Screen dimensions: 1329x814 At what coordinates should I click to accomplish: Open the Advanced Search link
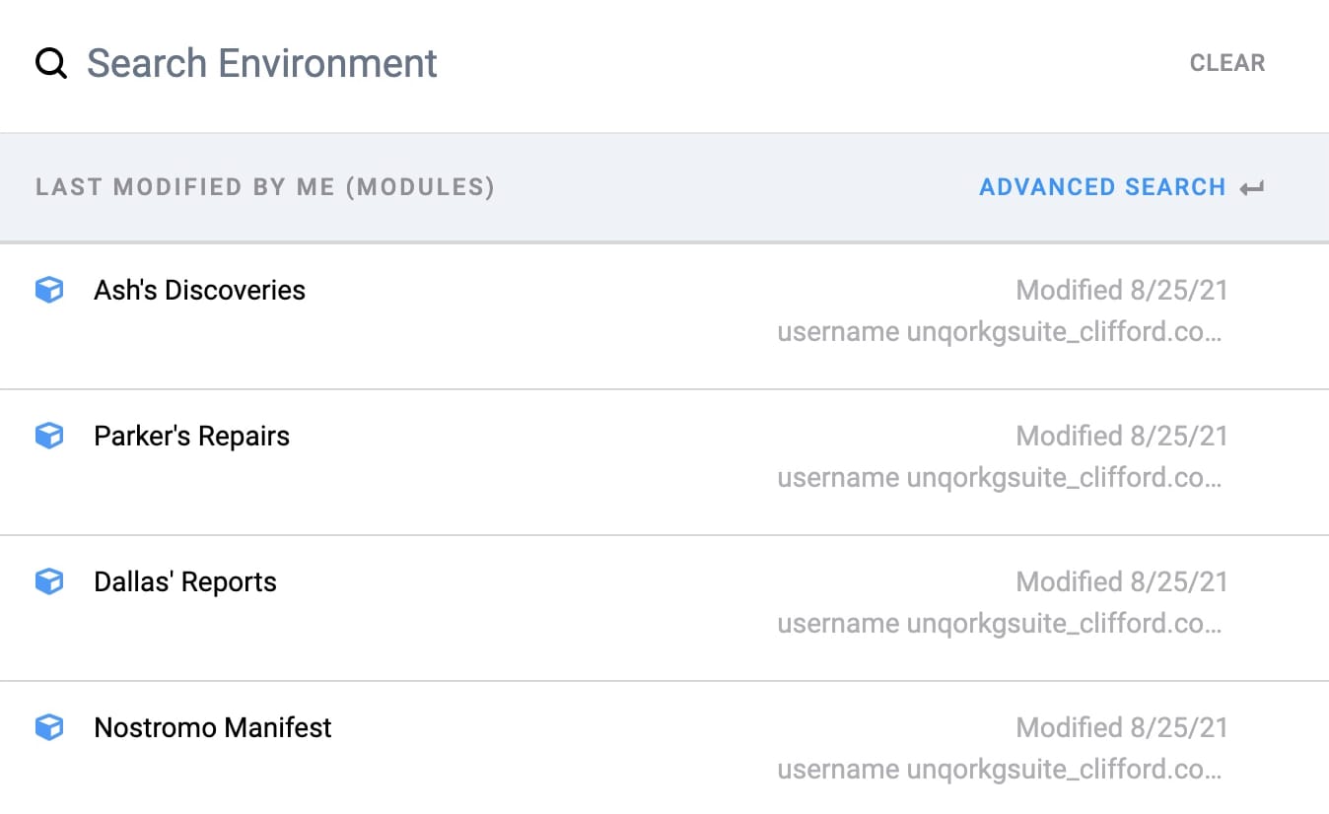pyautogui.click(x=1102, y=187)
